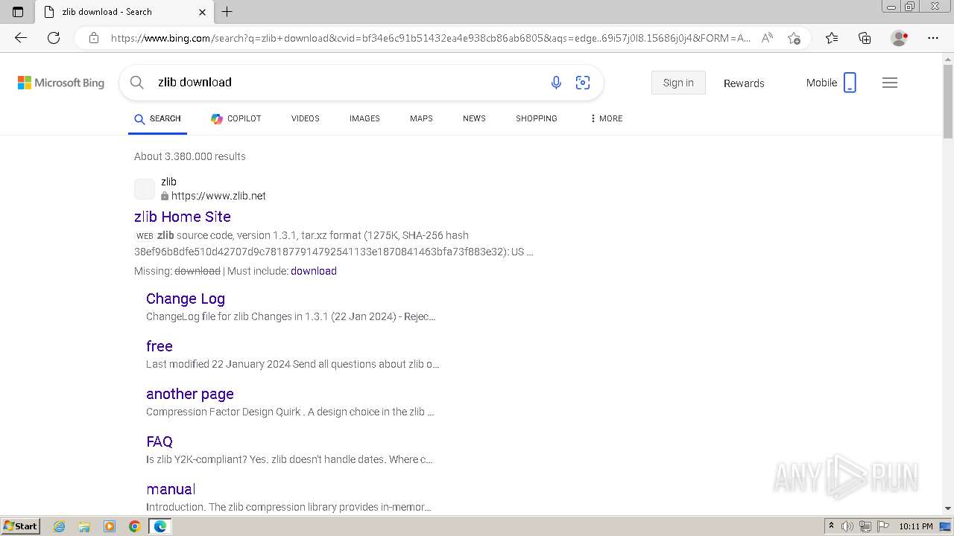Open the FAQ sublink
954x536 pixels.
(x=159, y=441)
